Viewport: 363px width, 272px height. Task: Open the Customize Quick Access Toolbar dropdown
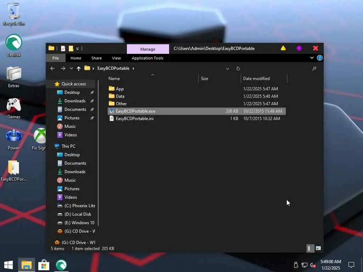click(78, 49)
